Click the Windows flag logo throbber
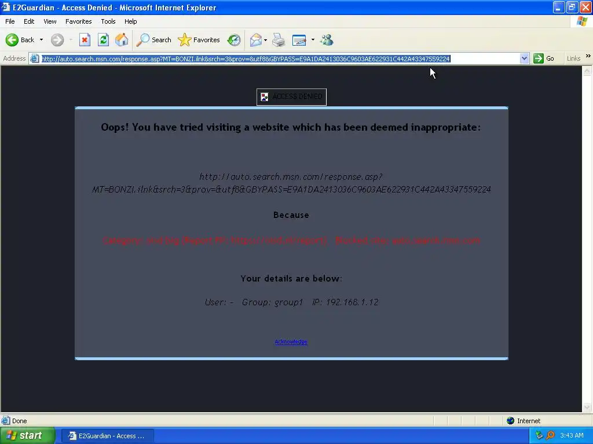This screenshot has height=444, width=593. coord(582,21)
